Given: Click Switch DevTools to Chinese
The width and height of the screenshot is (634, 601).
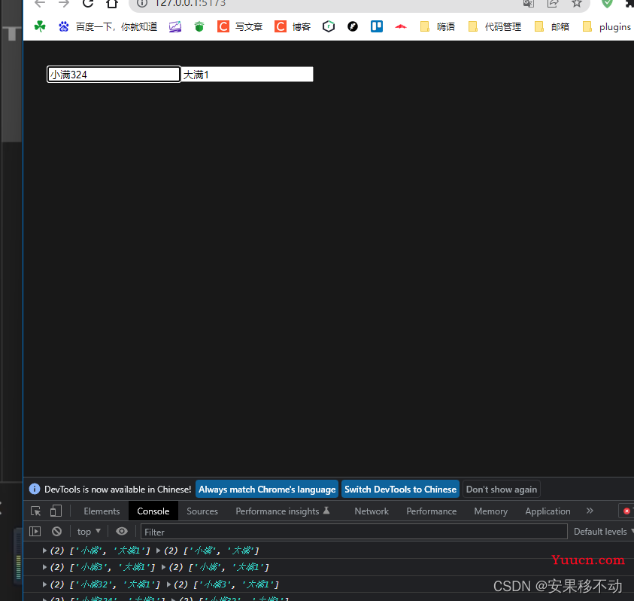Looking at the screenshot, I should pyautogui.click(x=400, y=490).
